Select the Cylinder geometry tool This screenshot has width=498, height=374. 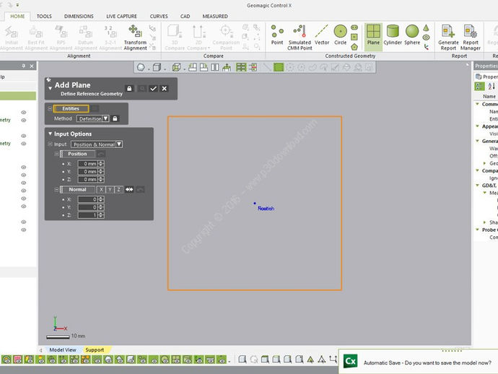tap(393, 35)
